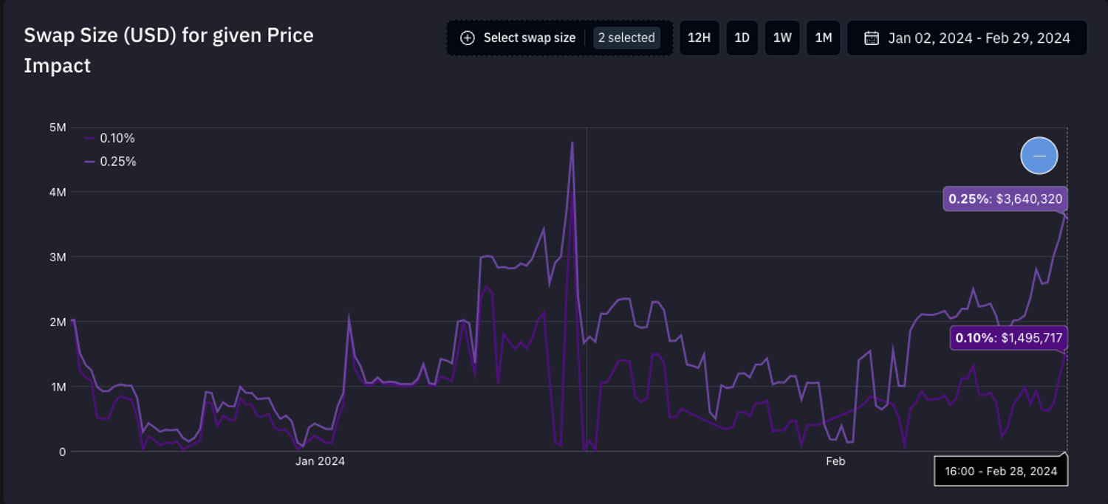Click the 5M y-axis label
The image size is (1108, 504).
coord(57,128)
